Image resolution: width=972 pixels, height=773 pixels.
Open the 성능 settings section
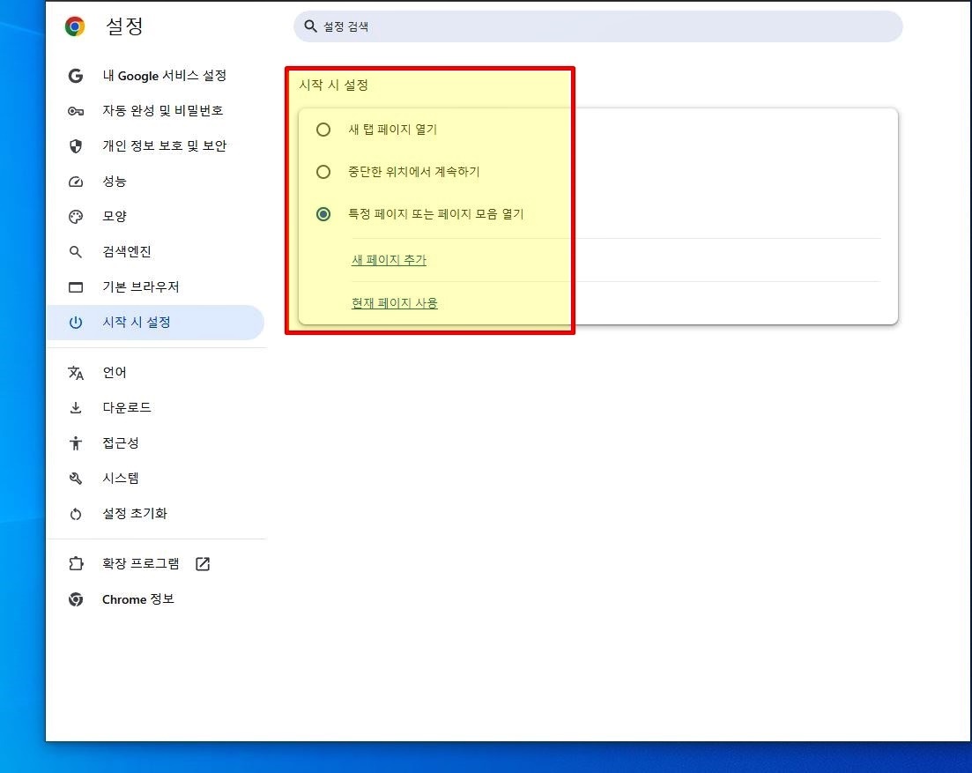pos(156,182)
